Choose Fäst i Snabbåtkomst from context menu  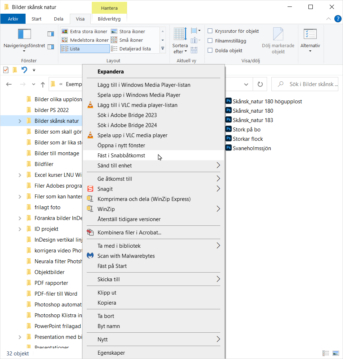(x=121, y=156)
